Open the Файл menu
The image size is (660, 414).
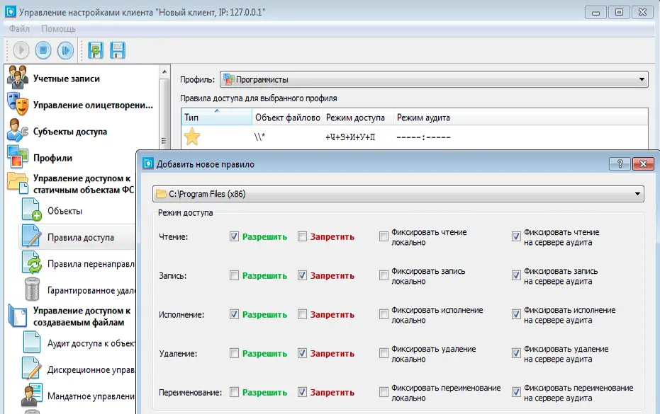[x=20, y=29]
